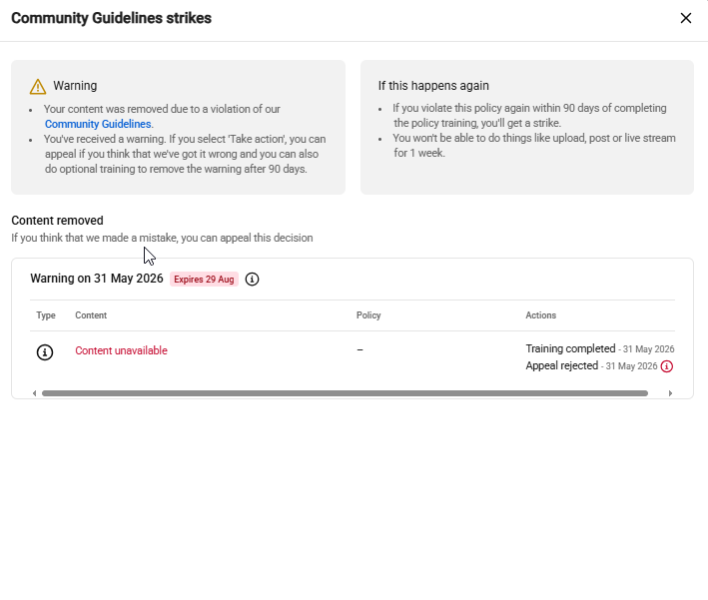Click the info icon beside Expires 29 Aug

[x=252, y=279]
